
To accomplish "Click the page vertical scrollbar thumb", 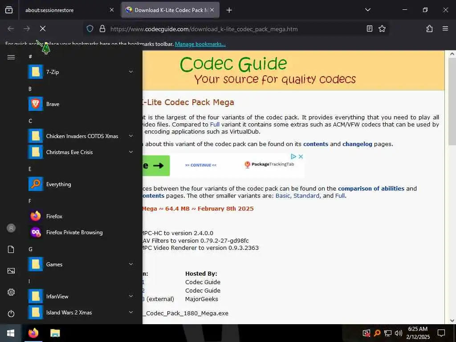I will [x=452, y=102].
